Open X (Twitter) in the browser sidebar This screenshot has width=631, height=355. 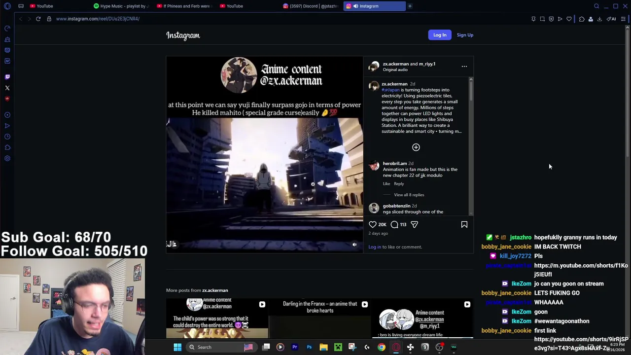point(7,88)
